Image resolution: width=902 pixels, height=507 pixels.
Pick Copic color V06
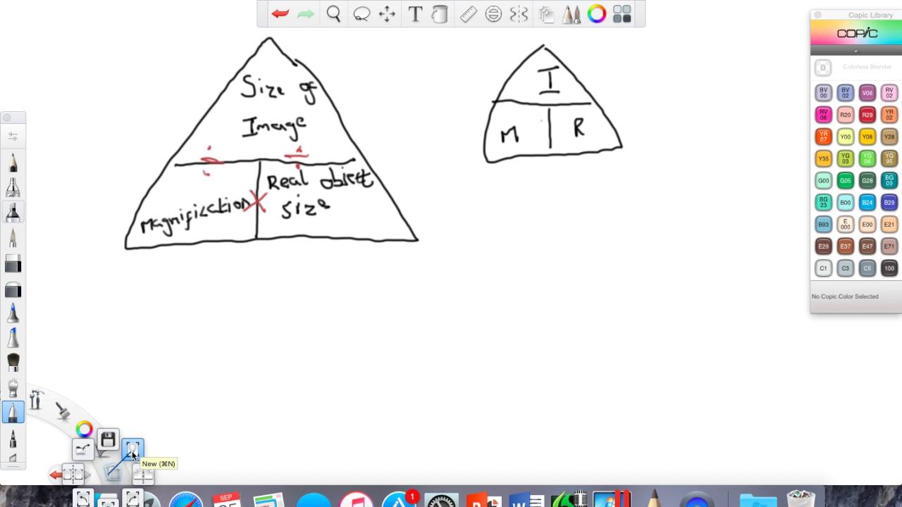pos(867,92)
